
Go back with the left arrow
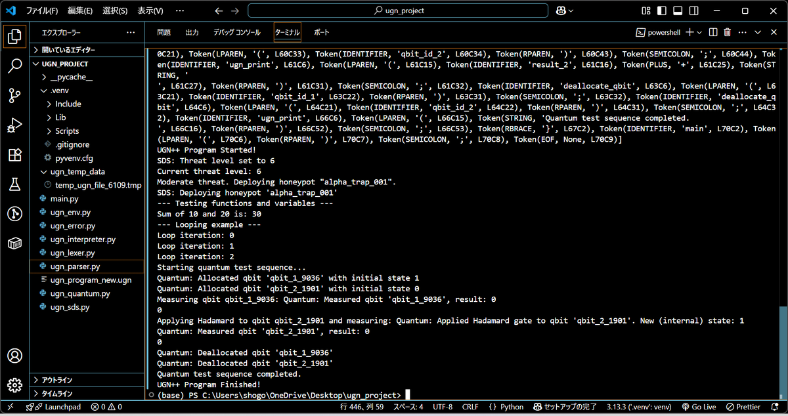pos(219,10)
